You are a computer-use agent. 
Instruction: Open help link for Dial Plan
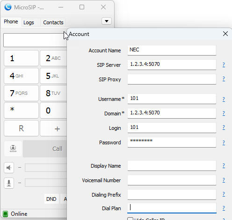click(x=224, y=208)
